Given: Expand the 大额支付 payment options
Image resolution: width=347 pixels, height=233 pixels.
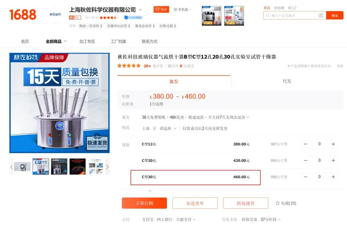Looking at the screenshot, I should [186, 220].
